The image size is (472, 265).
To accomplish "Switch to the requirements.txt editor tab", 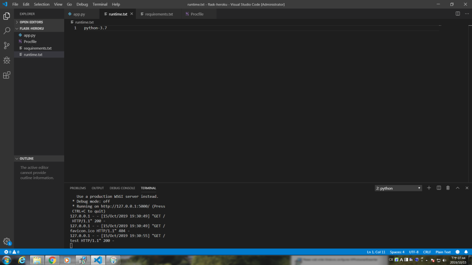I will [x=159, y=14].
